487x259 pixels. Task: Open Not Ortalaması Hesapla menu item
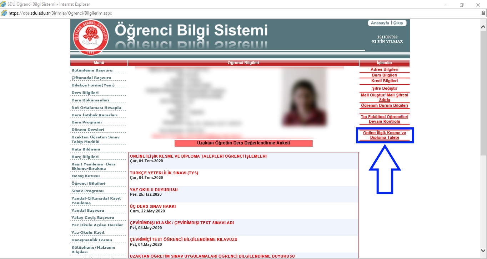96,108
